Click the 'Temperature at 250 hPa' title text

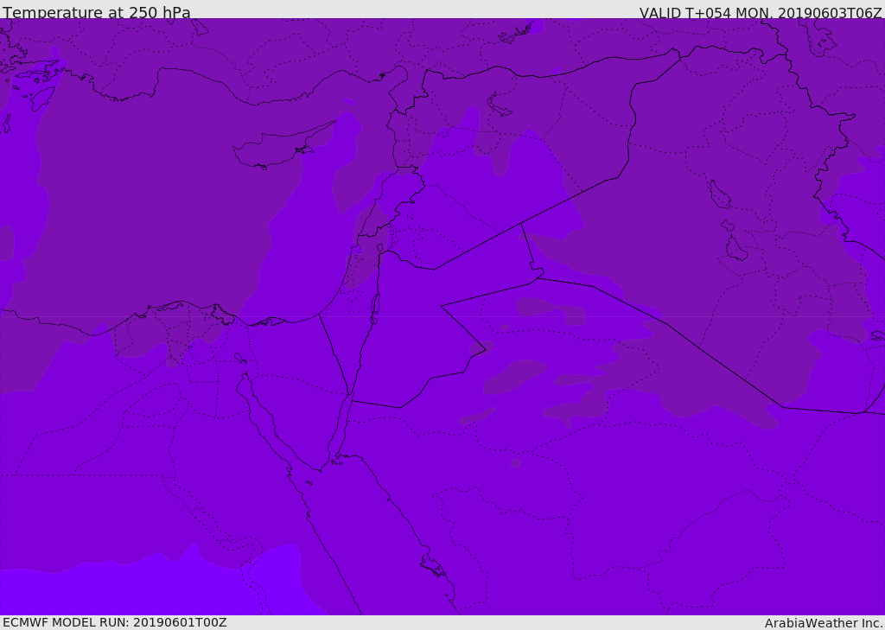click(x=97, y=12)
